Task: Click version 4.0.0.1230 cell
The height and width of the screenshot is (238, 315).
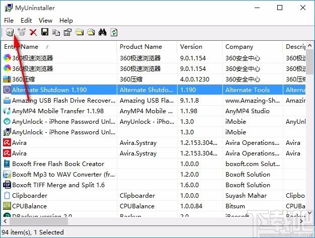Action: click(194, 79)
